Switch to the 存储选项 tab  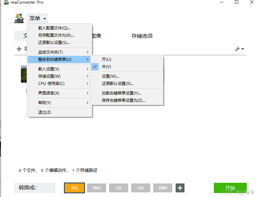coord(142,36)
